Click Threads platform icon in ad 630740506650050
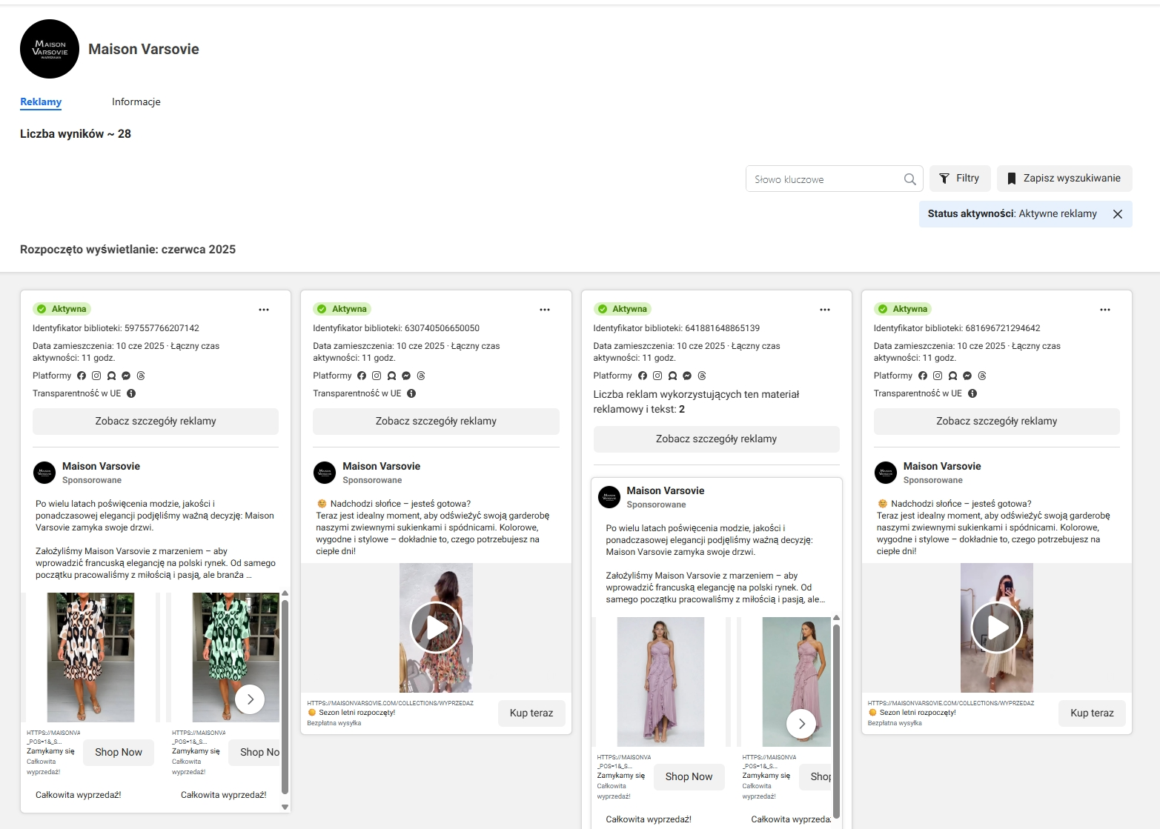This screenshot has width=1160, height=829. pyautogui.click(x=421, y=376)
